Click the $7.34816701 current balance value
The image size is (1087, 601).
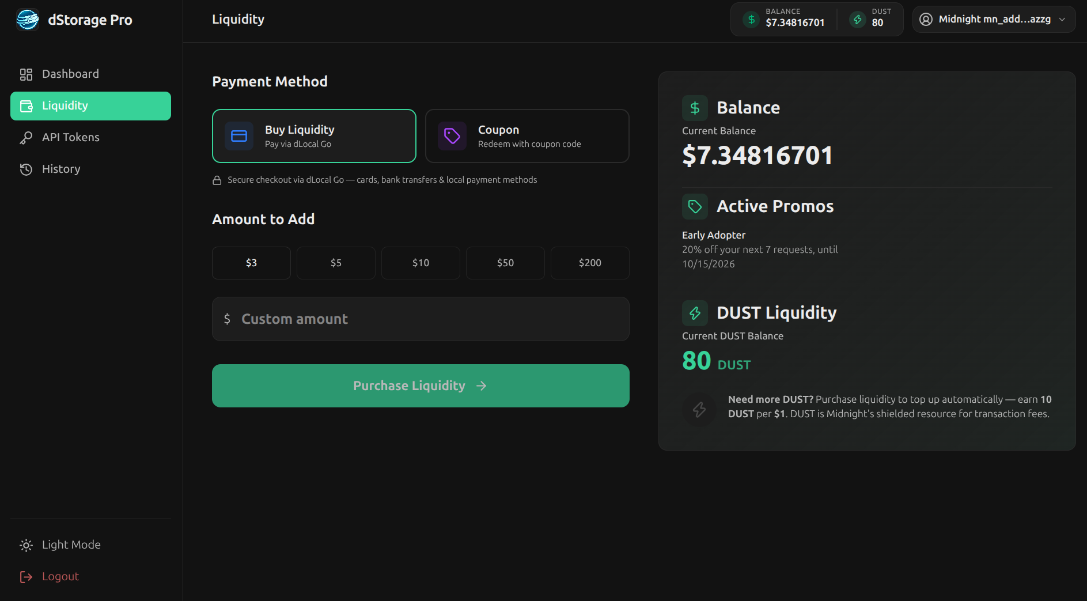click(x=758, y=156)
